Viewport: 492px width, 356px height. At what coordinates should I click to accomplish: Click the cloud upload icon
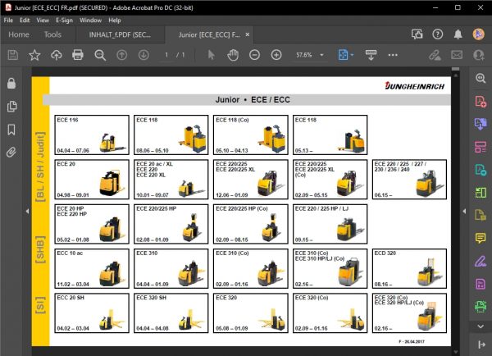click(x=56, y=55)
